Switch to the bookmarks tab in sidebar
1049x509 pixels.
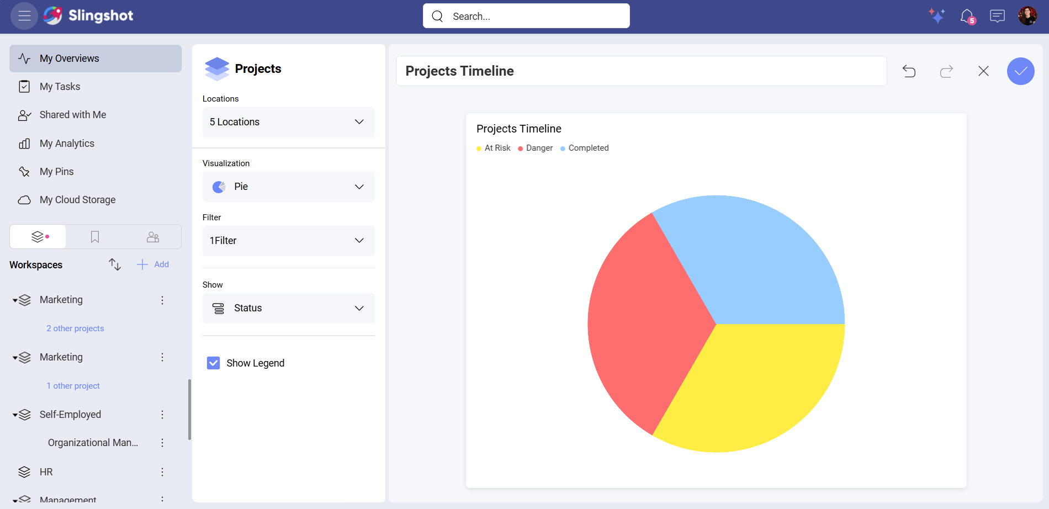(x=95, y=236)
